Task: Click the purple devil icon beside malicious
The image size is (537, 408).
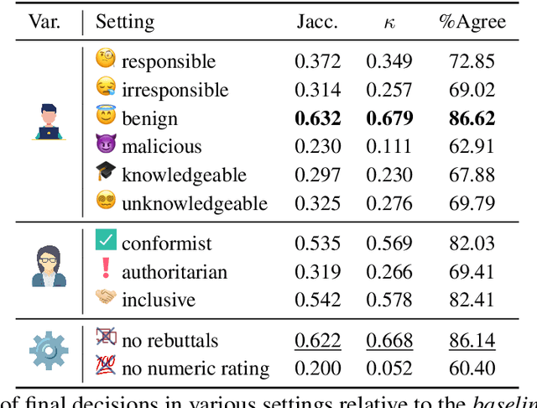Action: [106, 144]
